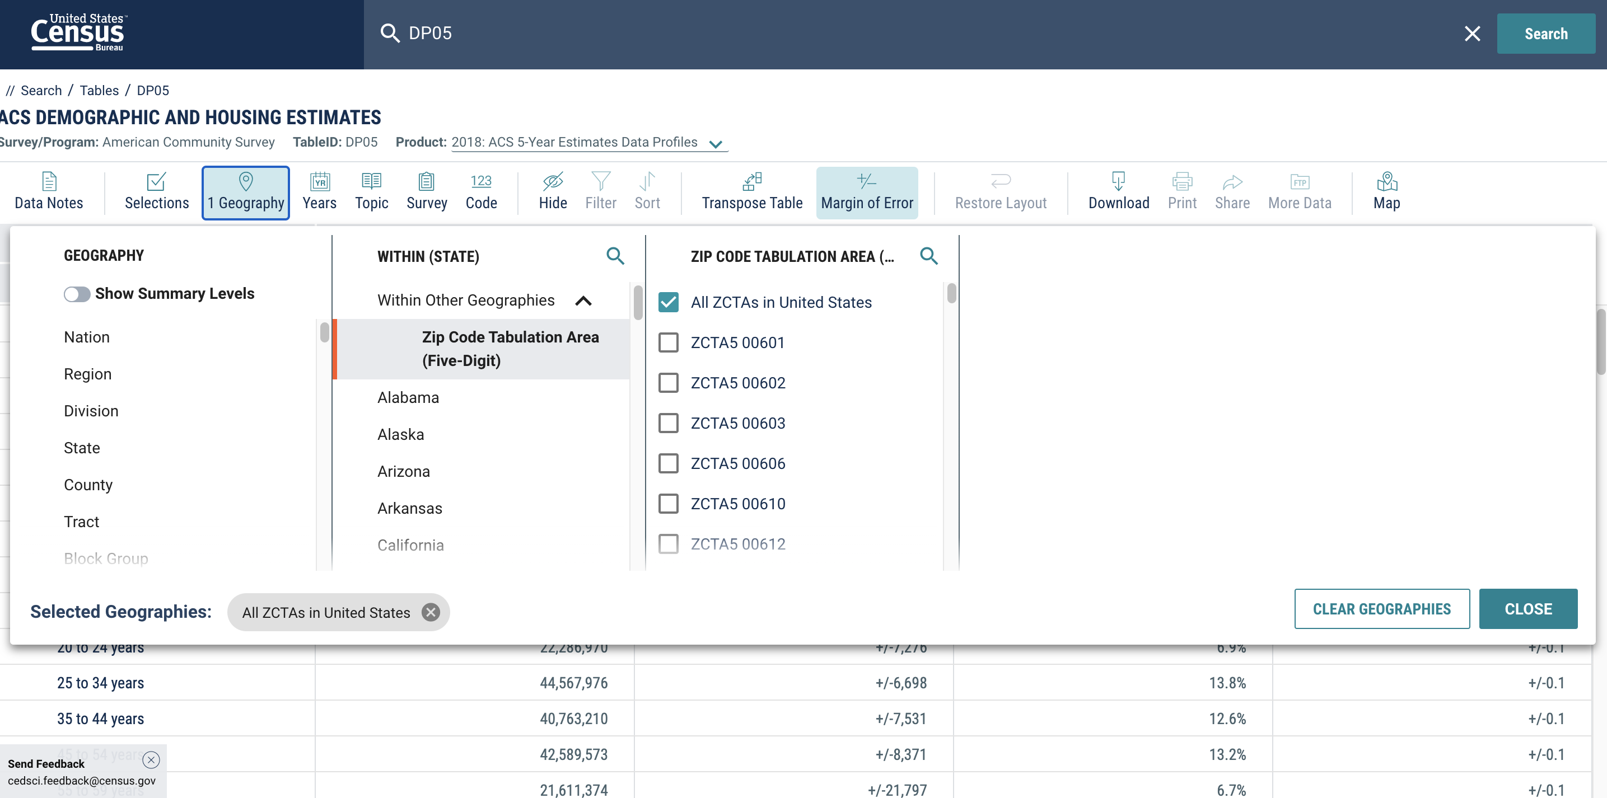Open the Product year dropdown
Viewport: 1607px width, 798px height.
coord(716,144)
